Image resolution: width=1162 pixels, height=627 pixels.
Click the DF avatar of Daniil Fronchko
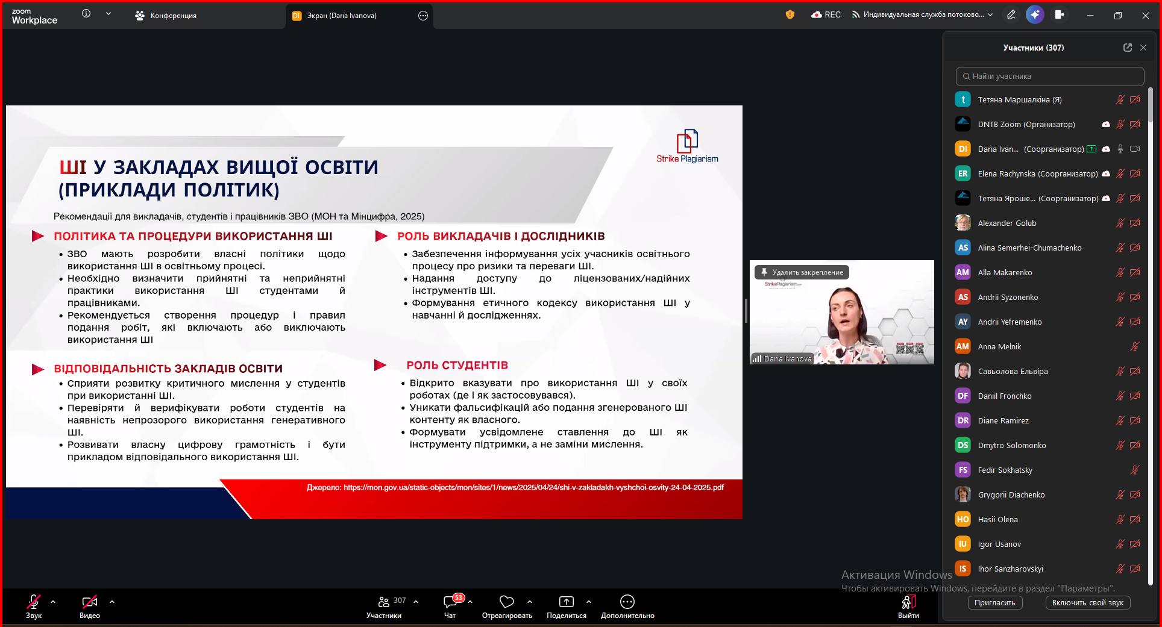tap(963, 396)
